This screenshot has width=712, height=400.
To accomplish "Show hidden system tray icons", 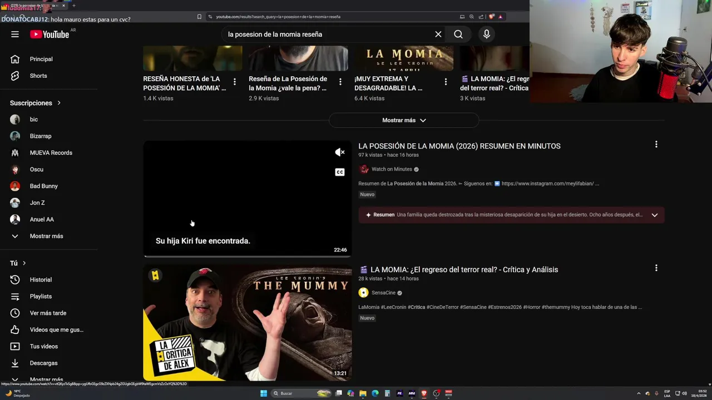I will [639, 393].
